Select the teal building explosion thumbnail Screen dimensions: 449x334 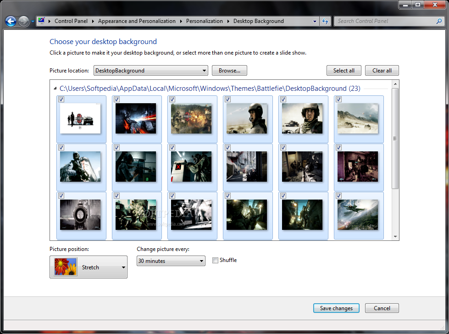point(136,215)
